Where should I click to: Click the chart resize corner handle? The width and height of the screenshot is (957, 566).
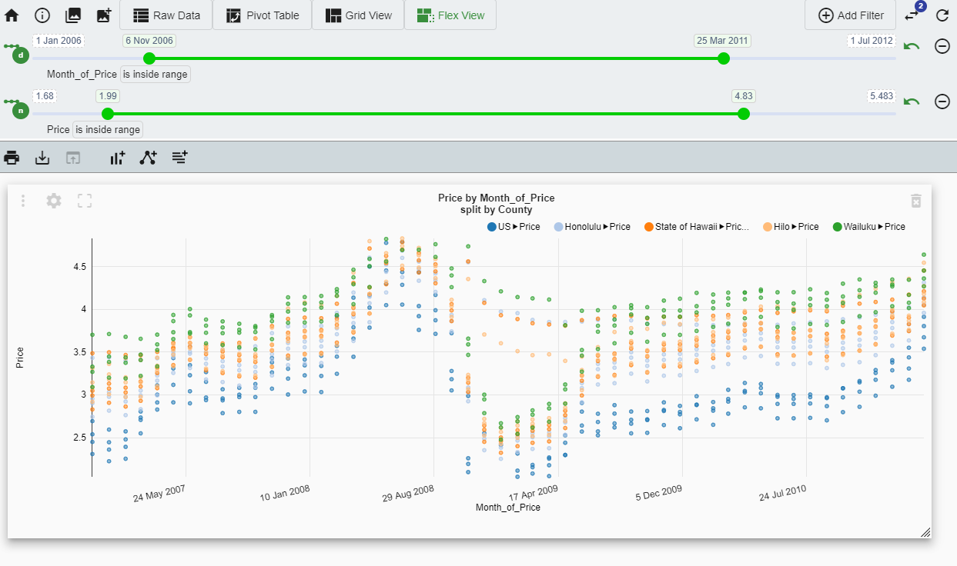coord(925,532)
